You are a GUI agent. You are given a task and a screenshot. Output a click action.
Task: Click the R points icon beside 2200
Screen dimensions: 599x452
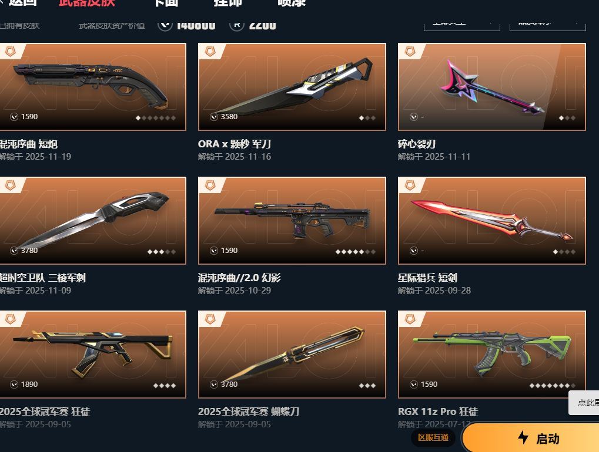[236, 25]
